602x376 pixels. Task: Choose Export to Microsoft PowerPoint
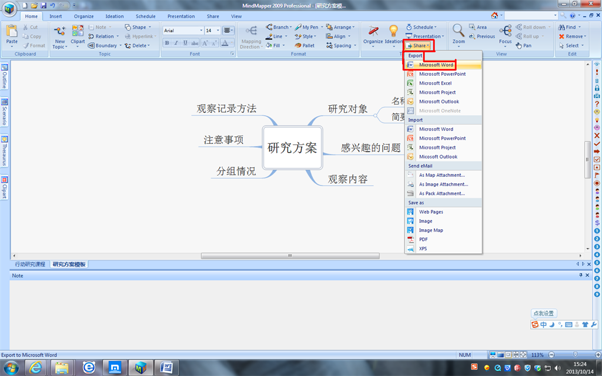coord(442,74)
